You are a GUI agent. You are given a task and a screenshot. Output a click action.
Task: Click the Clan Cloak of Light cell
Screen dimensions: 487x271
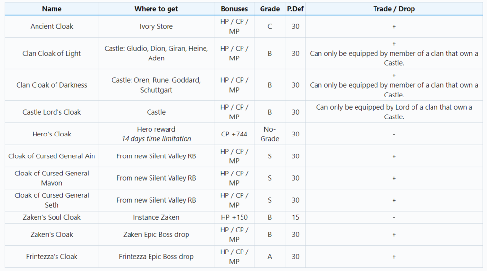click(52, 53)
